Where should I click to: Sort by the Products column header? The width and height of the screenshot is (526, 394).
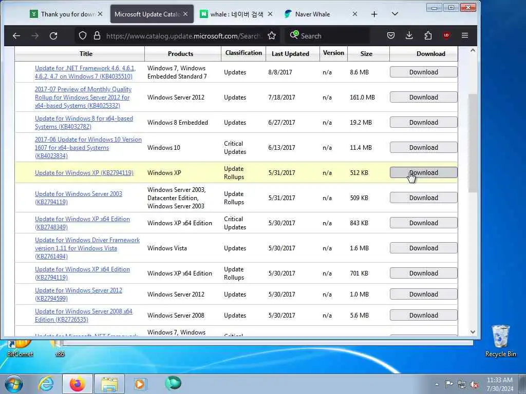tap(180, 53)
